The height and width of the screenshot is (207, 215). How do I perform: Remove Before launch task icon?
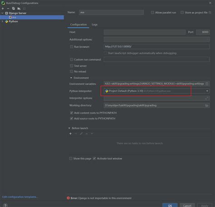[x=76, y=133]
